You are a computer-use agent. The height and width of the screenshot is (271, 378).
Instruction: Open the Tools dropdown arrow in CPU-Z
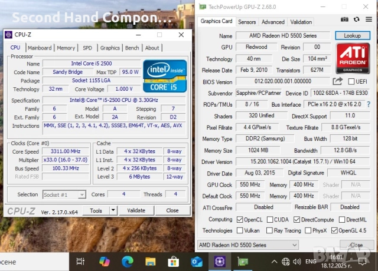[113, 210]
